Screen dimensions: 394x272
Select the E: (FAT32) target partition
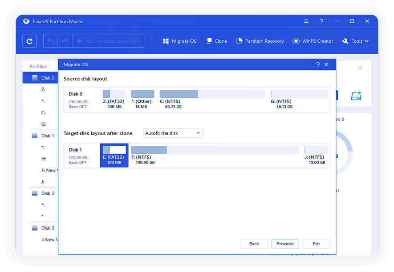(x=114, y=155)
